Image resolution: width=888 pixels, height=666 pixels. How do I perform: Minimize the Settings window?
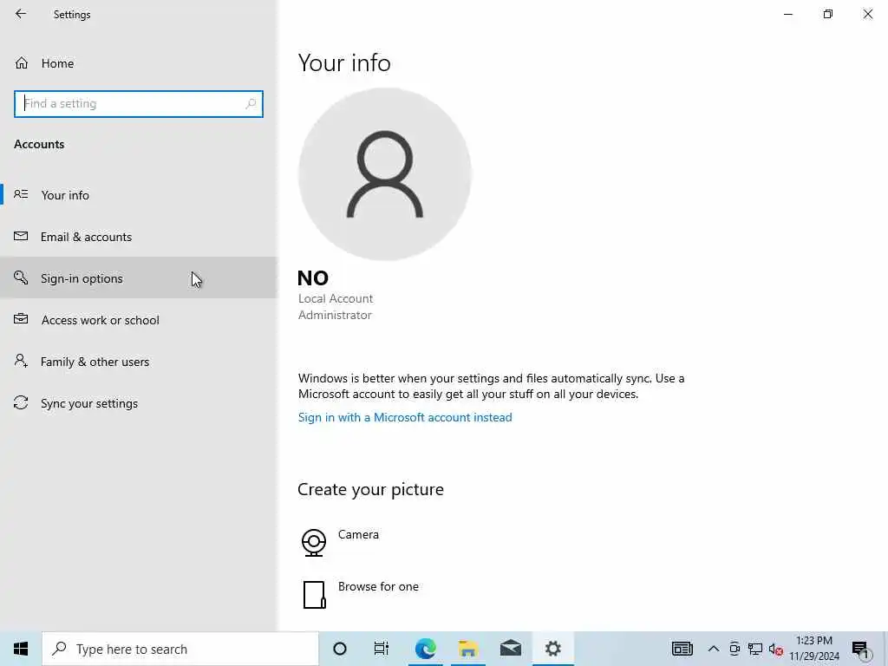788,14
